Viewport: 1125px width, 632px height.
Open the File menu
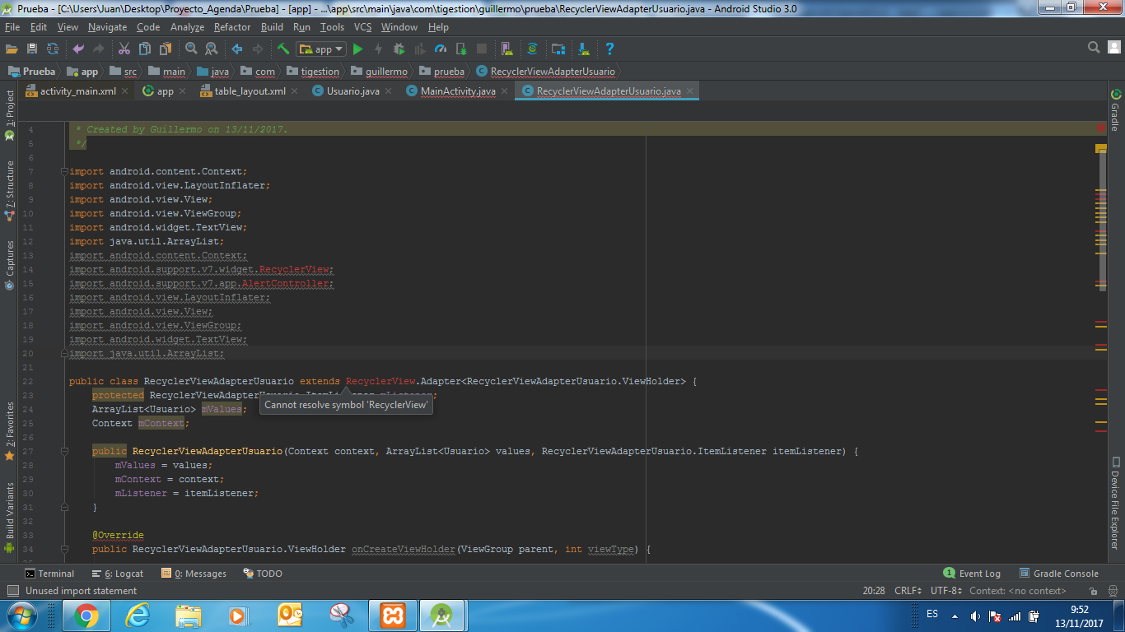click(12, 27)
